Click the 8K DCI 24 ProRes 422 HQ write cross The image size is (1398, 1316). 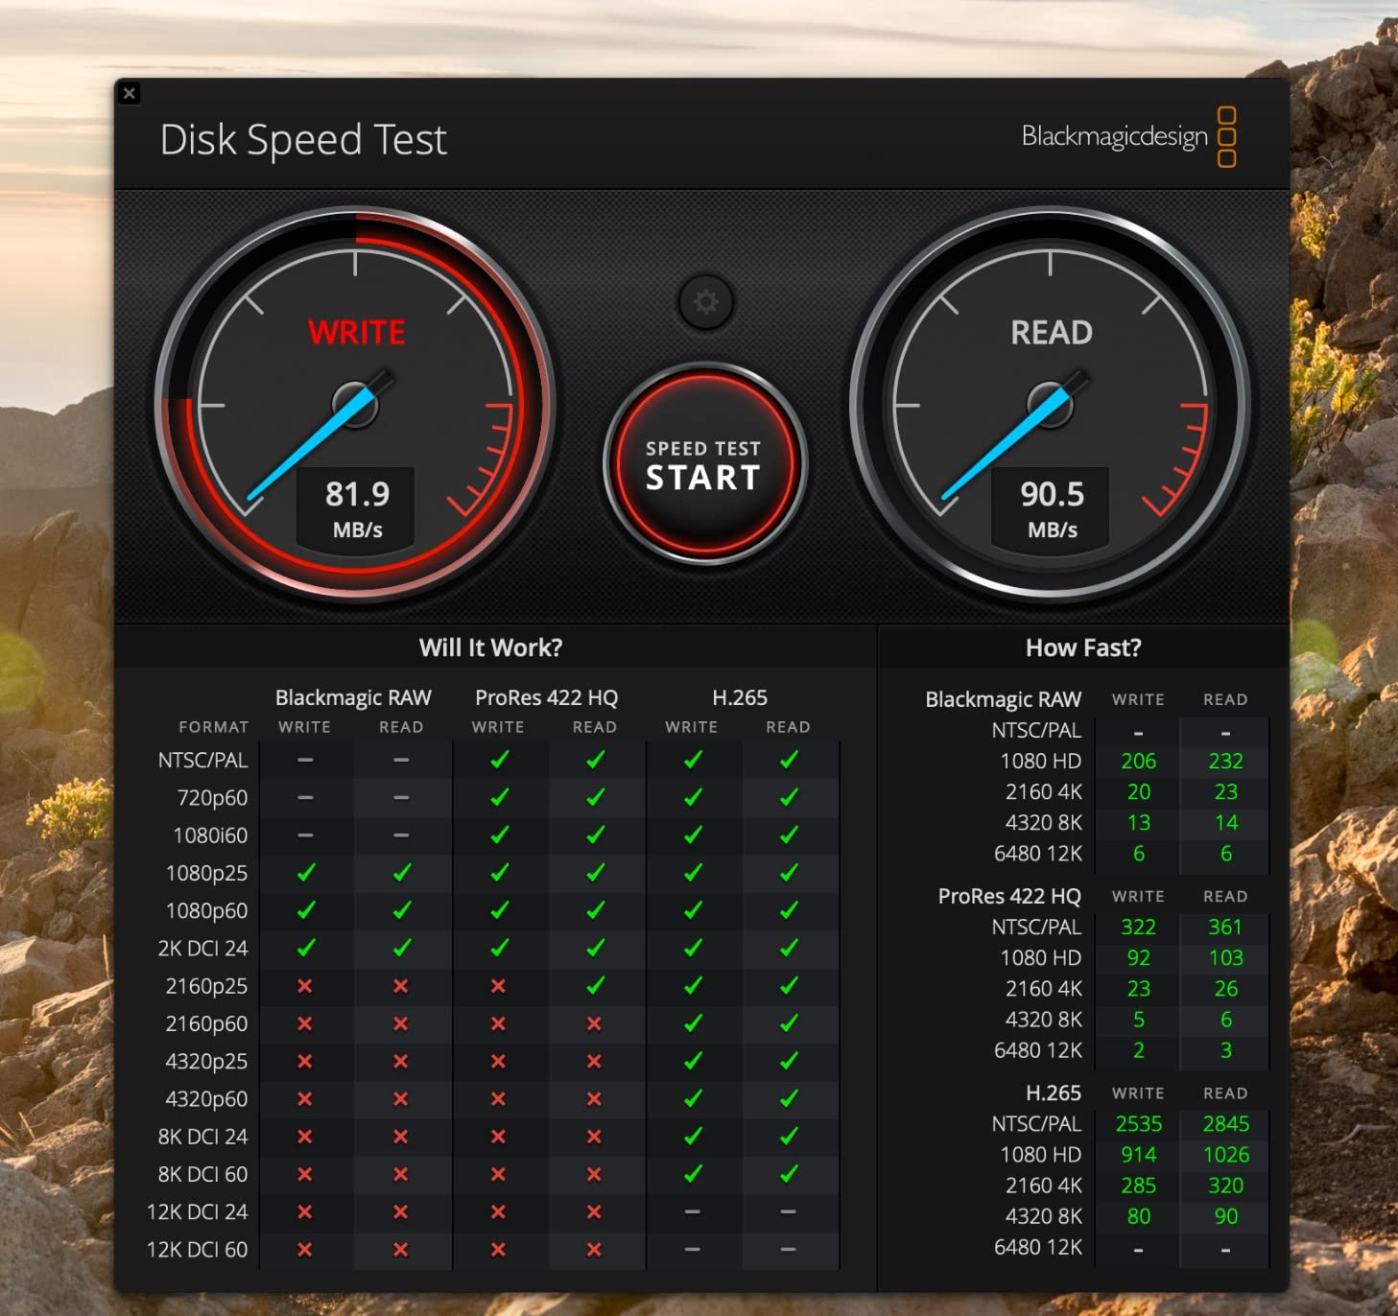click(498, 1137)
